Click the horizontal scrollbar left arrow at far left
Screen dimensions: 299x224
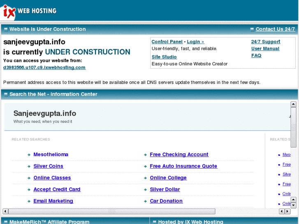(5, 211)
